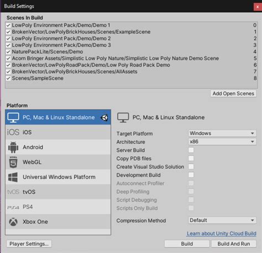262x253 pixels.
Task: Select the tvOS platform row
Action: pos(58,192)
